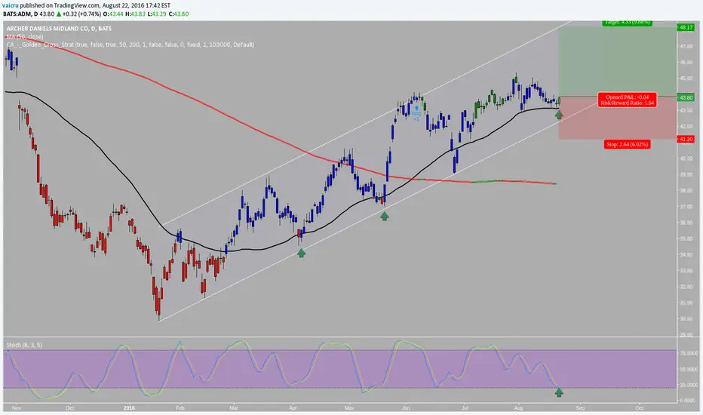Click the red 41.20 stop price axis tag
The height and width of the screenshot is (415, 703).
click(x=686, y=140)
